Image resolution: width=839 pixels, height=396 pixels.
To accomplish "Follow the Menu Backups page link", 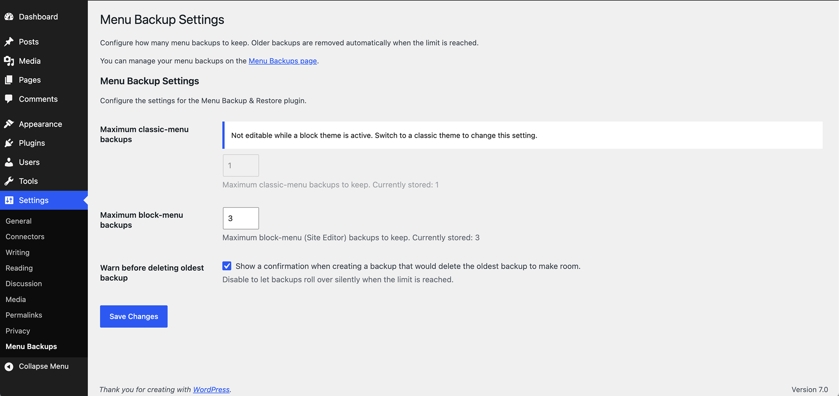I will click(283, 61).
